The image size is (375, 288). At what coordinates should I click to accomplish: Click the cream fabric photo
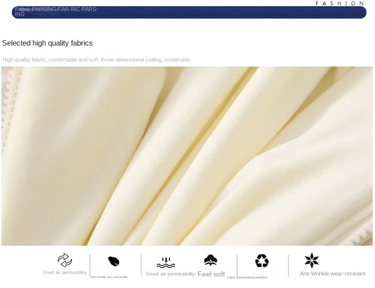point(187,156)
